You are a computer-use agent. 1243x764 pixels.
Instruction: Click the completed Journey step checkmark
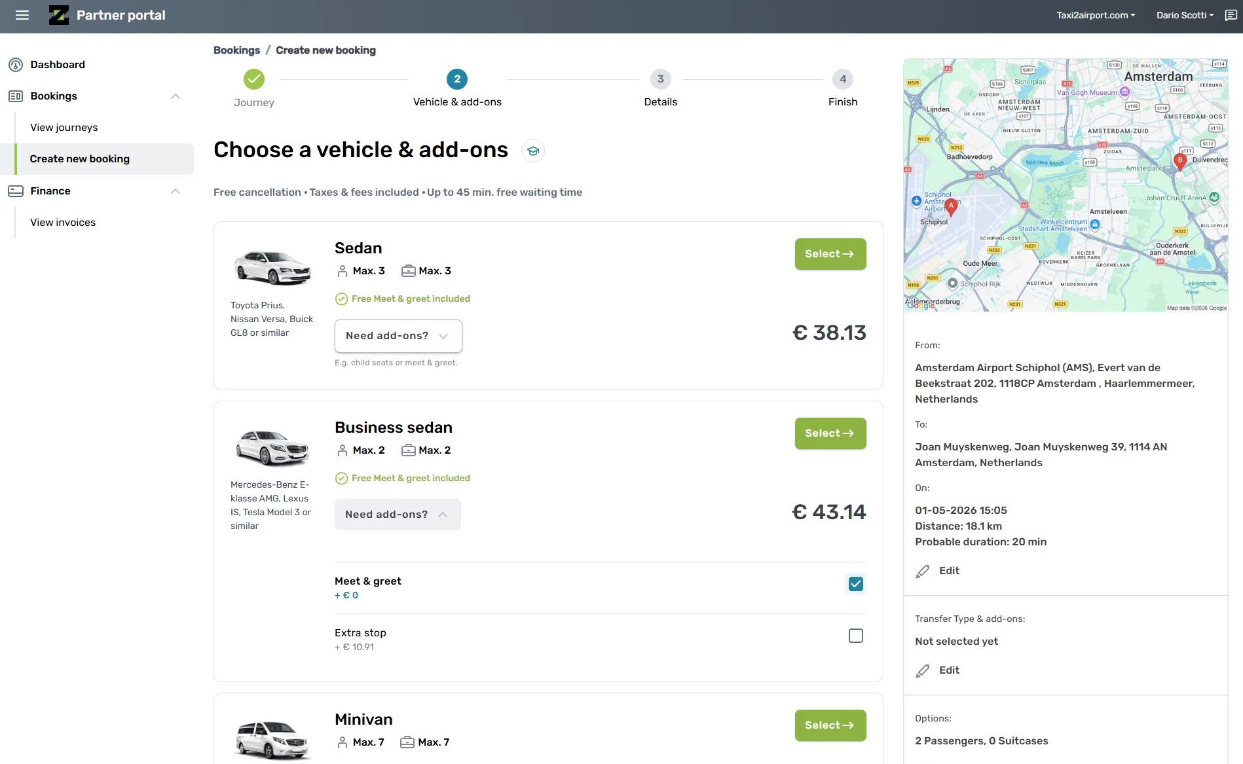point(254,79)
